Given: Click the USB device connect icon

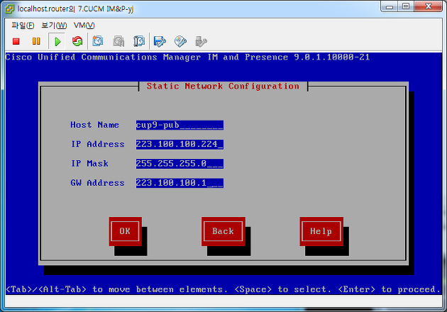Looking at the screenshot, I should (201, 42).
